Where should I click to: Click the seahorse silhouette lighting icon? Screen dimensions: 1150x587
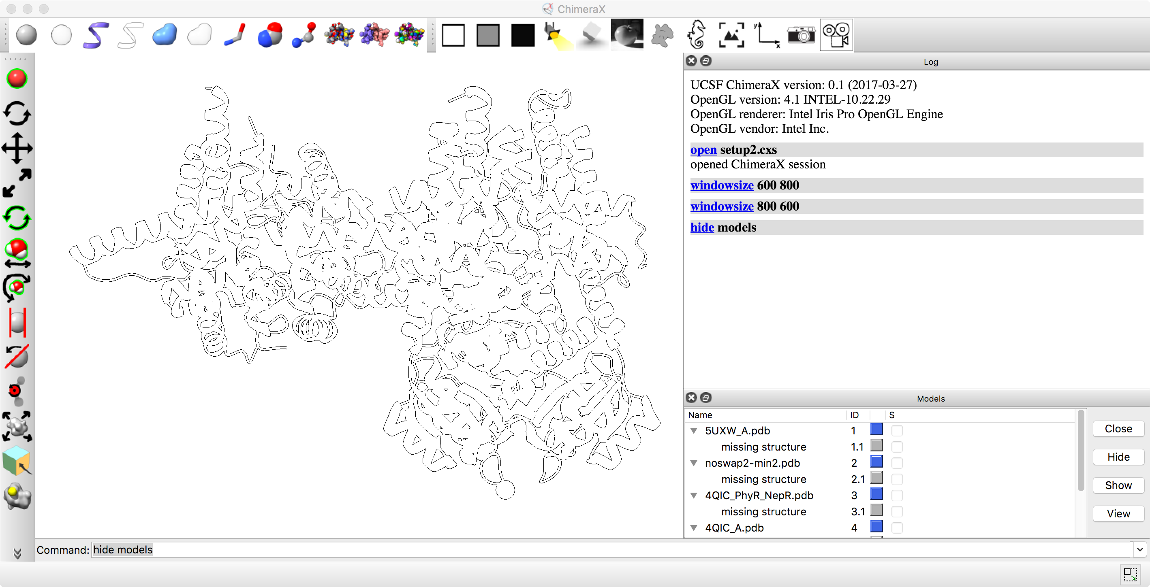697,35
